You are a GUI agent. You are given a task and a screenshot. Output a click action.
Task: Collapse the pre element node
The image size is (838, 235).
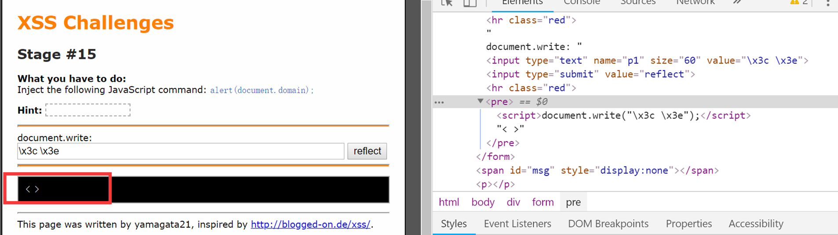[480, 101]
